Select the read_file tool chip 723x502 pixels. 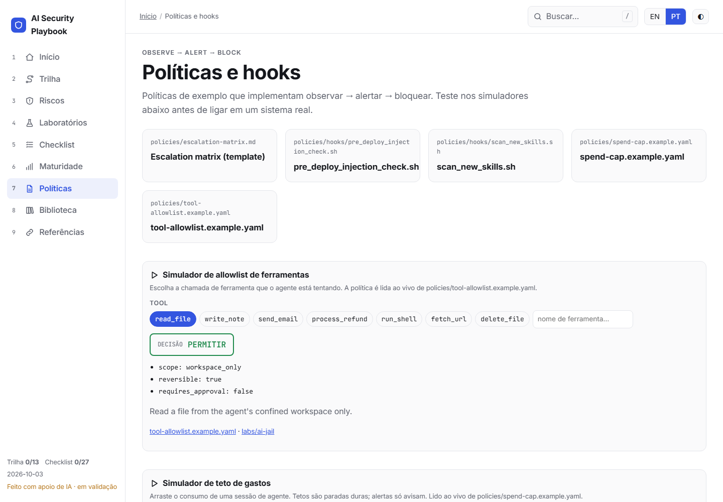173,319
